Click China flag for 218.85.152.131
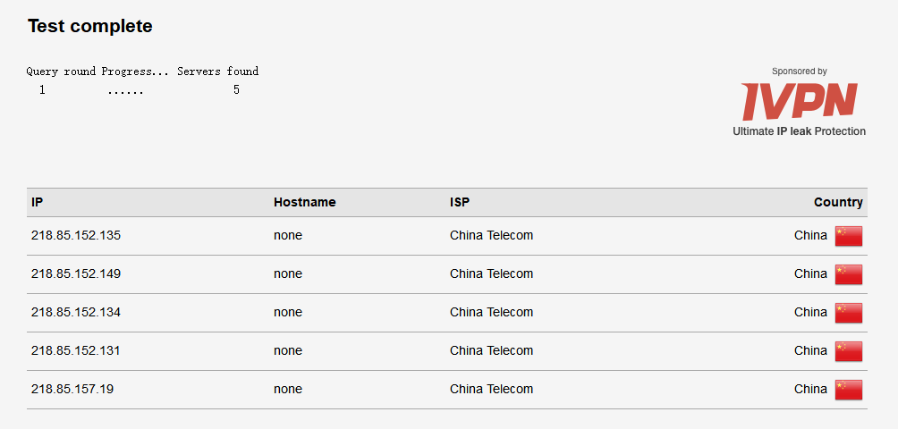 (x=848, y=350)
